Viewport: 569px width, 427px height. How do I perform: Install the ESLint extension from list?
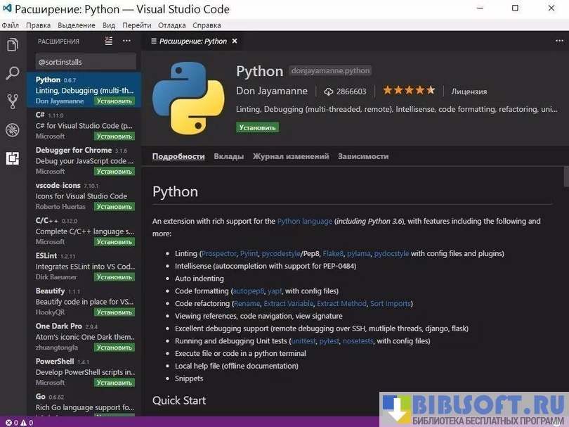115,277
